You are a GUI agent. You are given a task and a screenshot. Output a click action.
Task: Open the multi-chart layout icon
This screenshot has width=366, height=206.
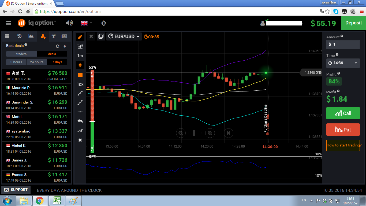(101, 36)
